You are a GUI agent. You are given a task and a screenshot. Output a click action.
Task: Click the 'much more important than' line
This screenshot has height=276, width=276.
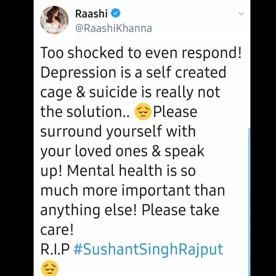[132, 190]
